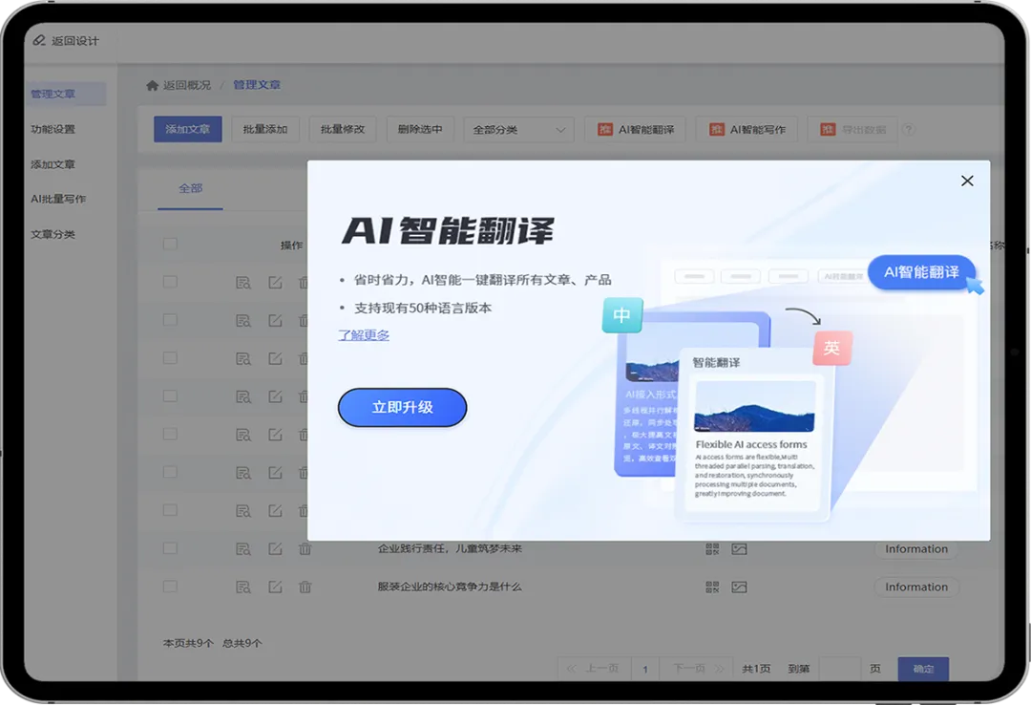Click the question mark help icon after 导出数据
1031x705 pixels.
coord(908,130)
